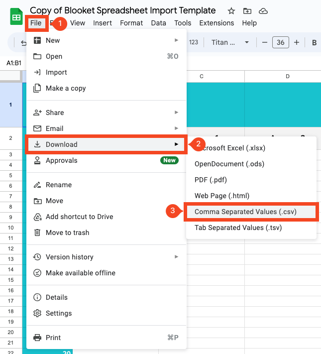
Task: Increase font size with plus button
Action: tap(297, 42)
